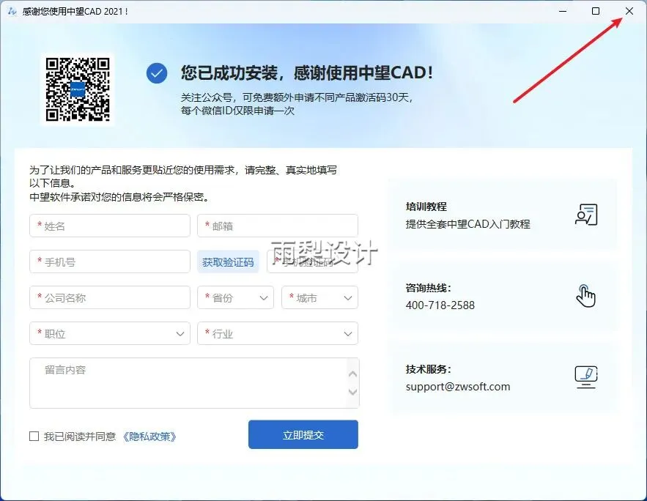Focus the 姓名 name field
647x501 pixels.
pos(110,226)
